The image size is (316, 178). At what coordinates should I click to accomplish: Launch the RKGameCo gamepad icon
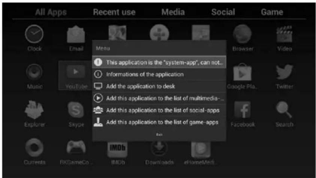[76, 147]
